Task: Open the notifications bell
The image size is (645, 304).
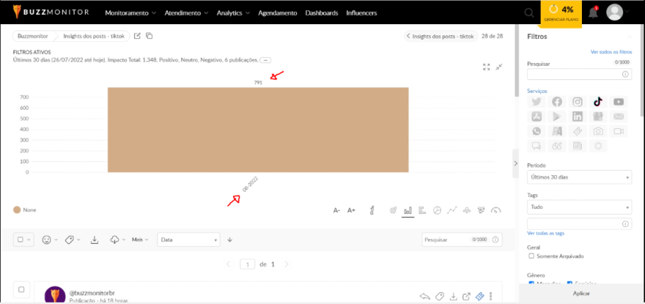Action: tap(593, 12)
